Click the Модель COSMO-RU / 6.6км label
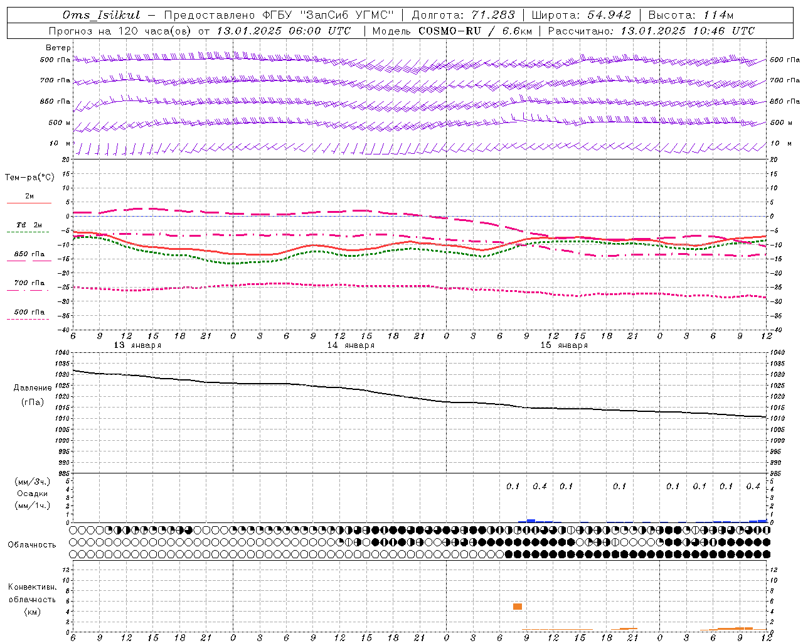Viewport: 803px width, 643px height. coord(452,31)
